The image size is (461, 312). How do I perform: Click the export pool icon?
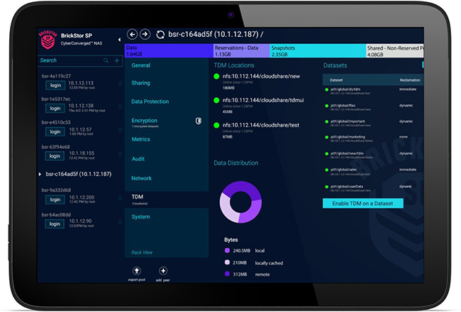137,271
